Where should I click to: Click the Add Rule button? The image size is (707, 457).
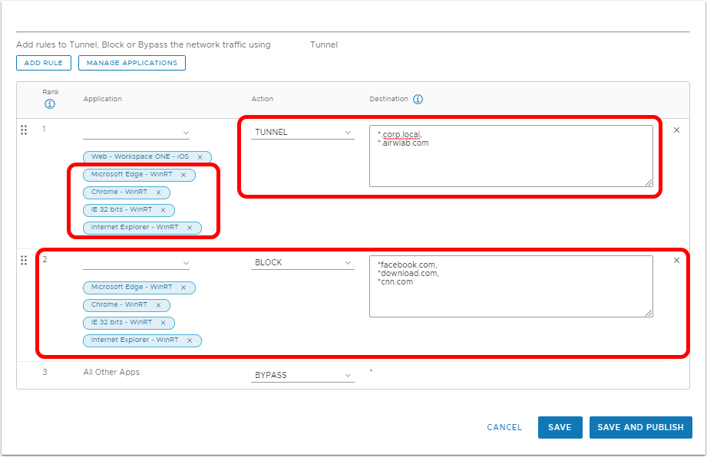tap(44, 63)
